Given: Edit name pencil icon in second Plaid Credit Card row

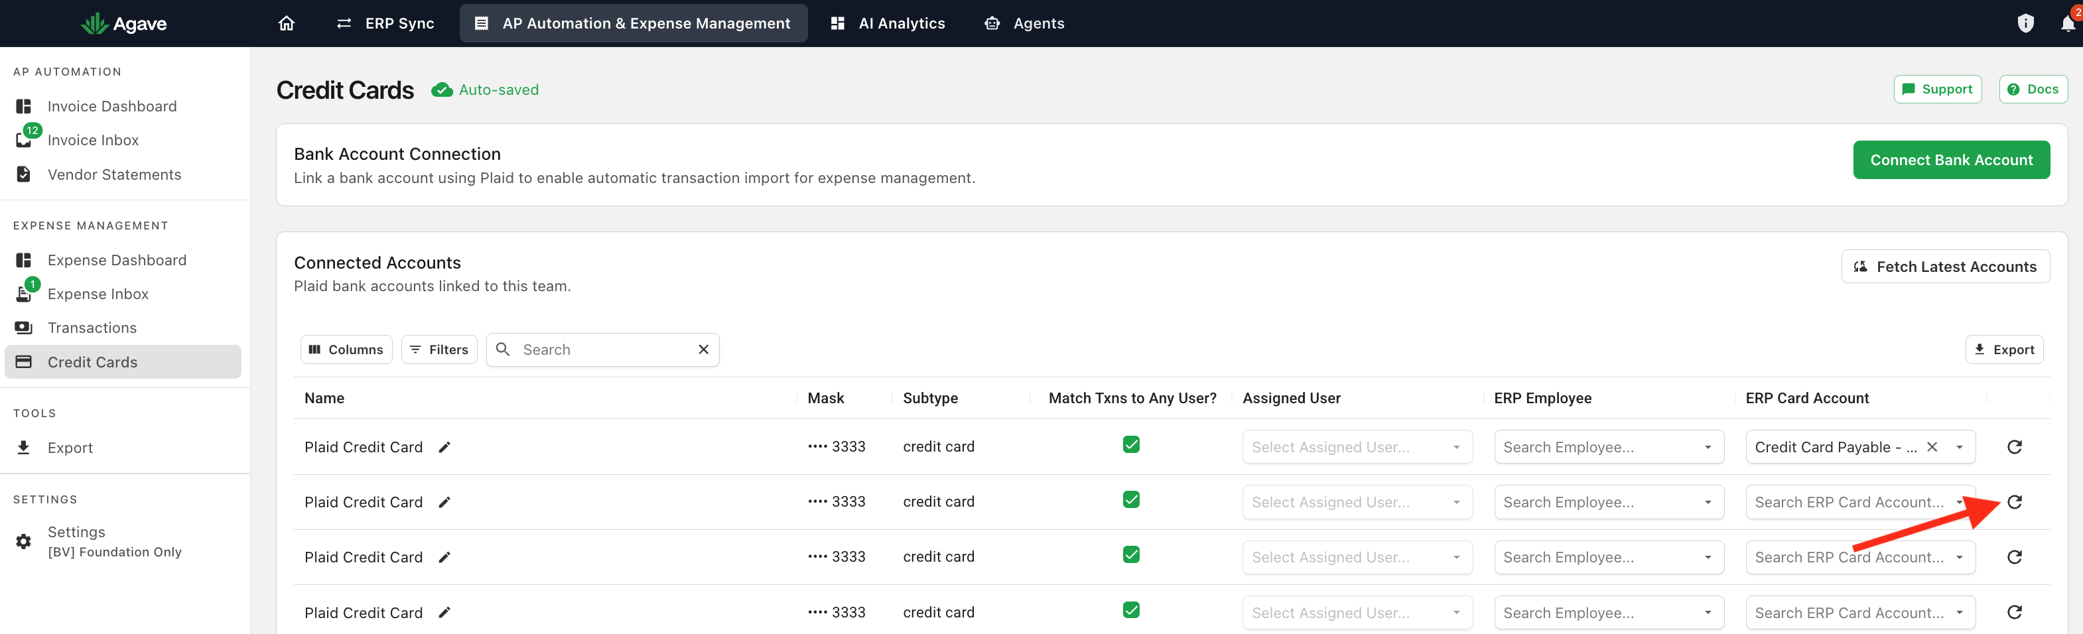Looking at the screenshot, I should (x=444, y=502).
